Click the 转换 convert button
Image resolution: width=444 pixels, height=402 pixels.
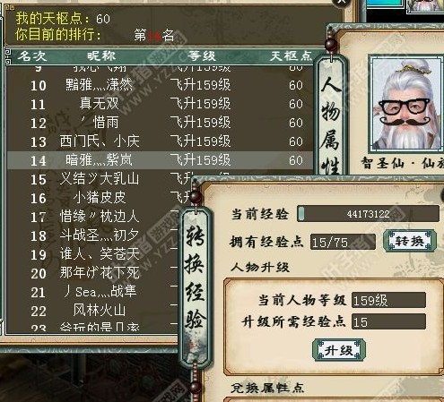(409, 241)
